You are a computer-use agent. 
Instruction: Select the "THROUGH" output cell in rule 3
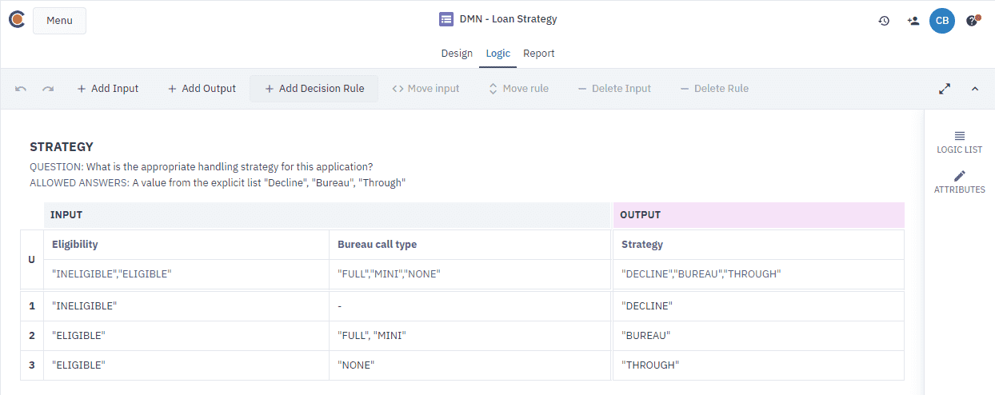(758, 365)
